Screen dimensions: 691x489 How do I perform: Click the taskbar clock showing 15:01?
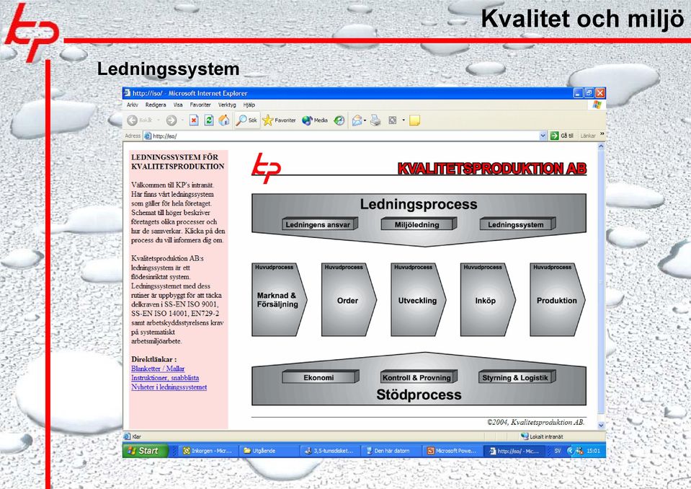pos(593,451)
